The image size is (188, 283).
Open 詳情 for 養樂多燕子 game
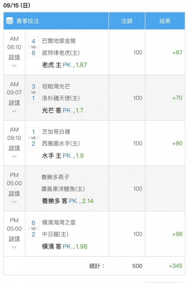click(14, 194)
